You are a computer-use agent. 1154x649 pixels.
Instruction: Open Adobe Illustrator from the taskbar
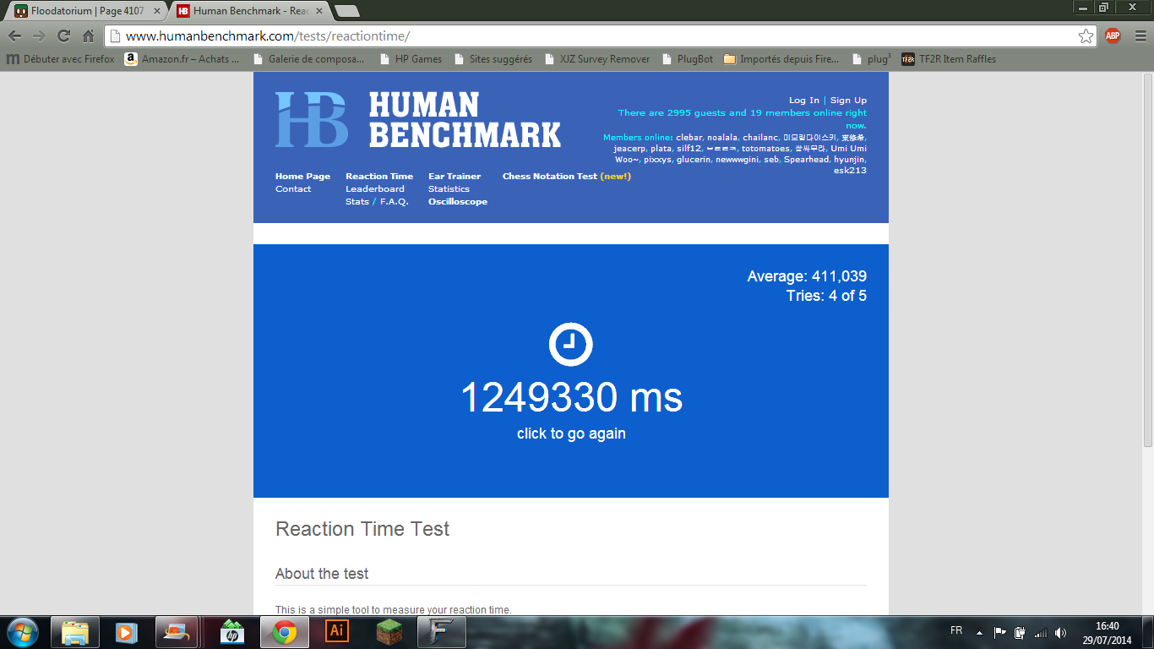336,631
